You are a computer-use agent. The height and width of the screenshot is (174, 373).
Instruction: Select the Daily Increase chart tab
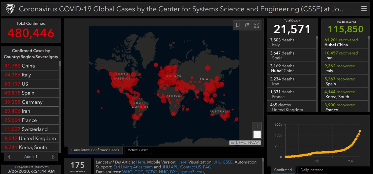click(x=312, y=170)
